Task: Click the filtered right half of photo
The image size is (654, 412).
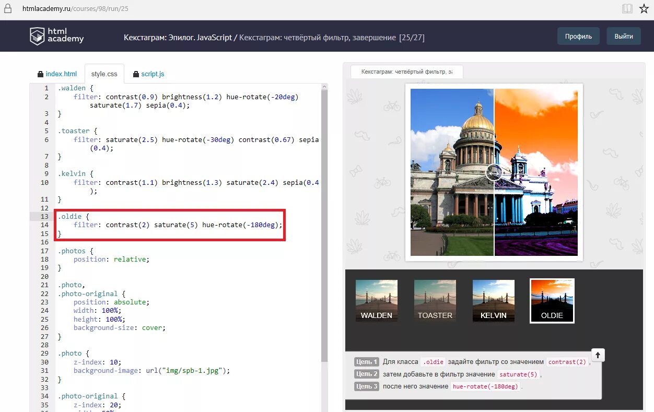Action: point(536,172)
